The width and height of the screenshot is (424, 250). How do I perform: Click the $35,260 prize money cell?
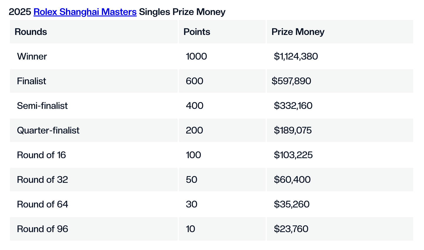click(291, 204)
